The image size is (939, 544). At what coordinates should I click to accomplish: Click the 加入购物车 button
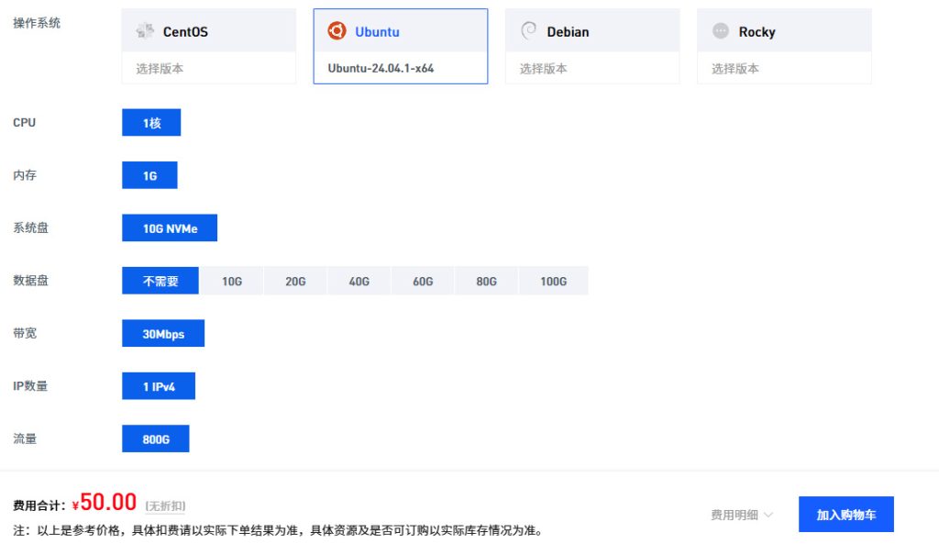click(846, 514)
